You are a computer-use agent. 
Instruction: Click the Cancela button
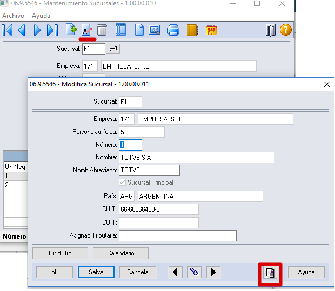(x=138, y=272)
